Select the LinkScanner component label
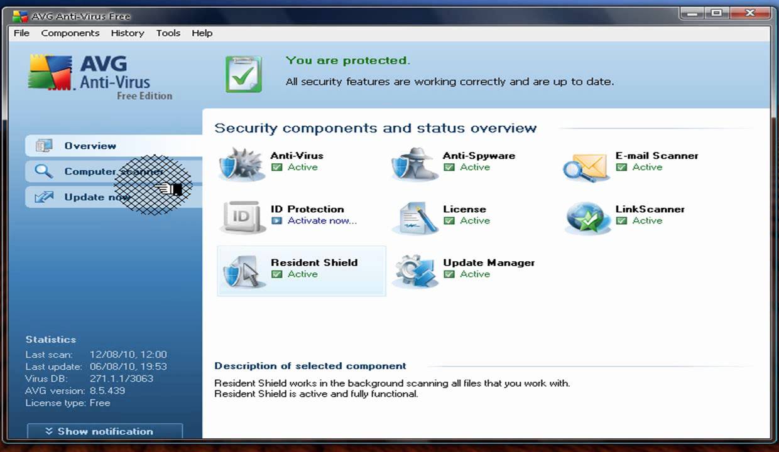Viewport: 779px width, 452px height. pos(650,209)
